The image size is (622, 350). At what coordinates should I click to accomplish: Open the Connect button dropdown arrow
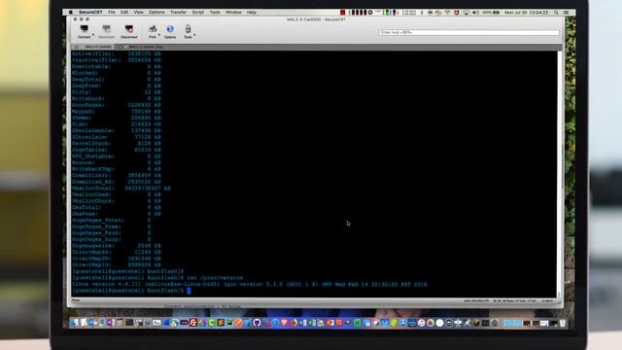pyautogui.click(x=93, y=35)
